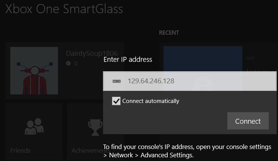
Task: Click the RECENT section header
Action: [x=169, y=33]
